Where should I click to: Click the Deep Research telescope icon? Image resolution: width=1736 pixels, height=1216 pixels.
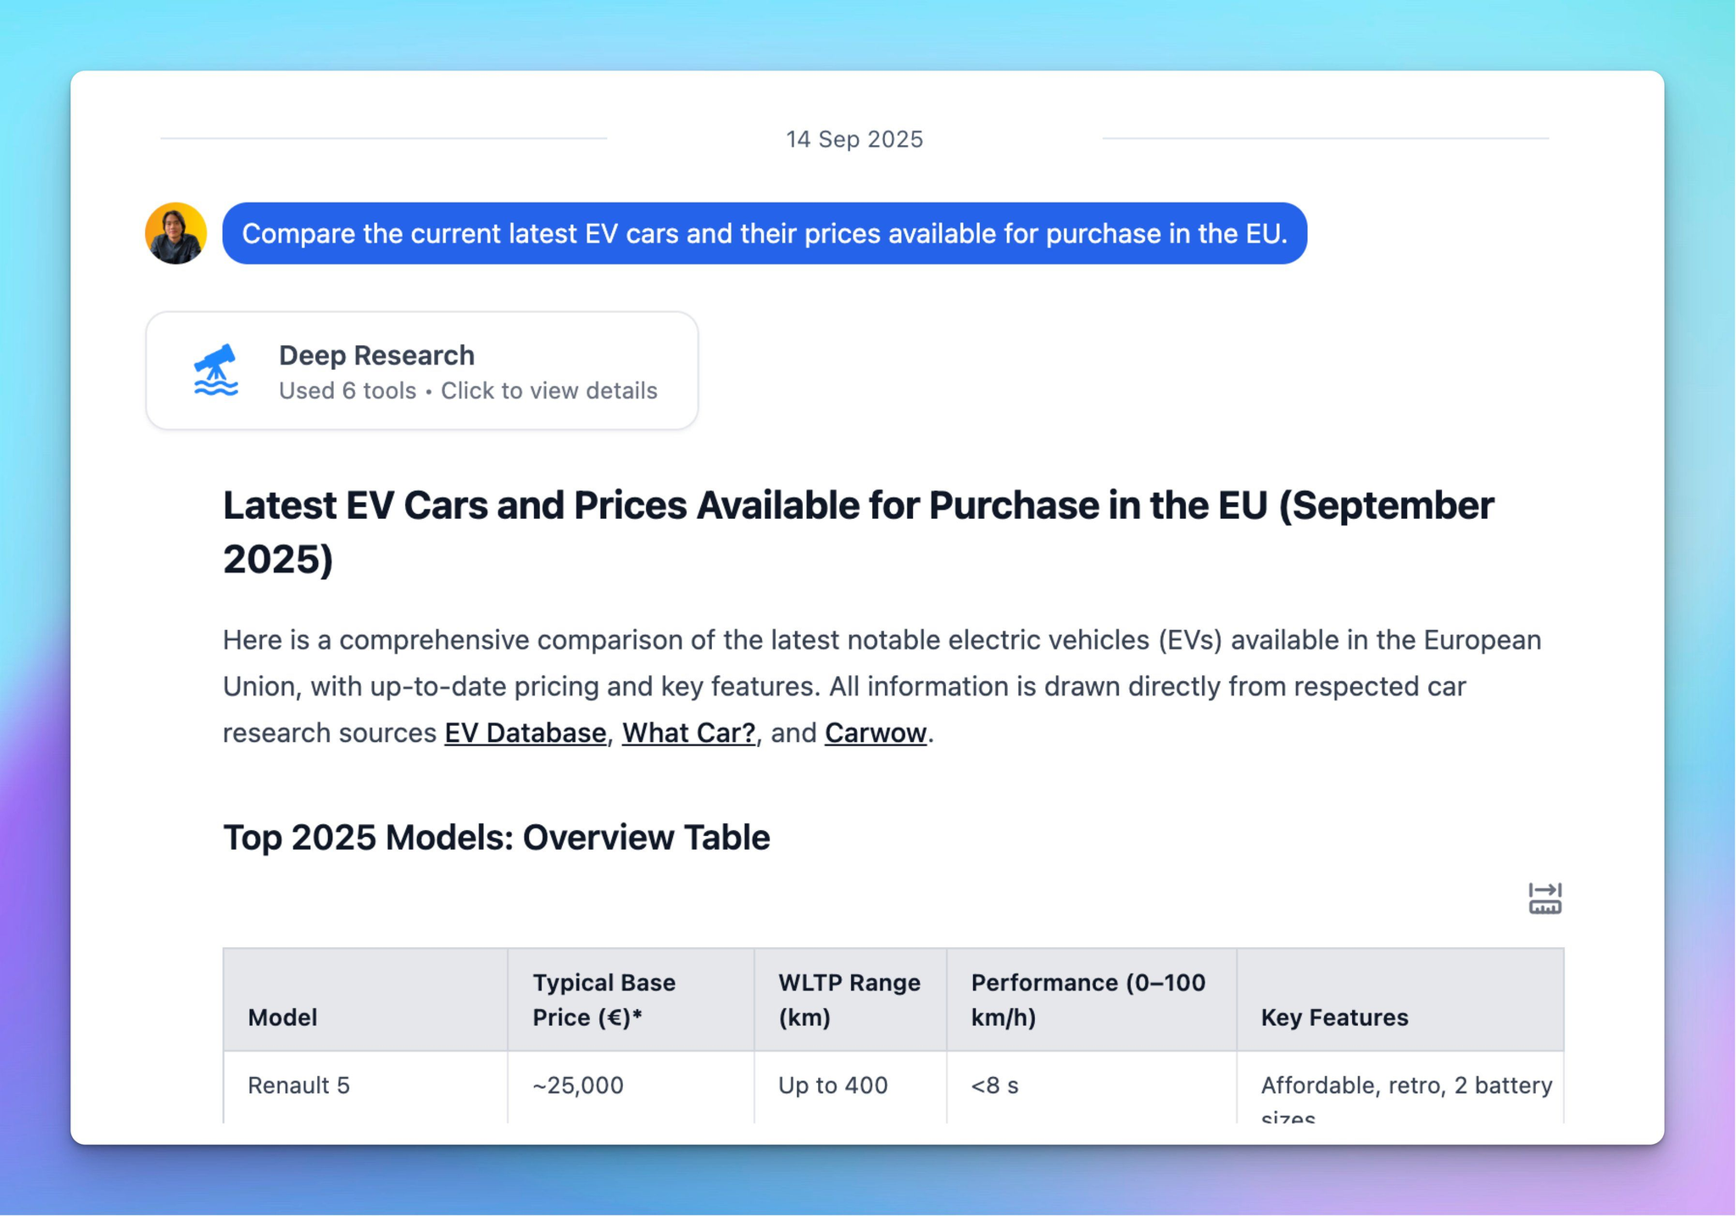coord(215,371)
